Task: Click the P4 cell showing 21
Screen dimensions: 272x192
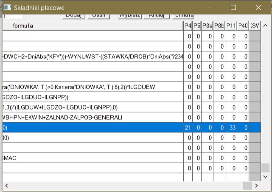Action: [188, 128]
